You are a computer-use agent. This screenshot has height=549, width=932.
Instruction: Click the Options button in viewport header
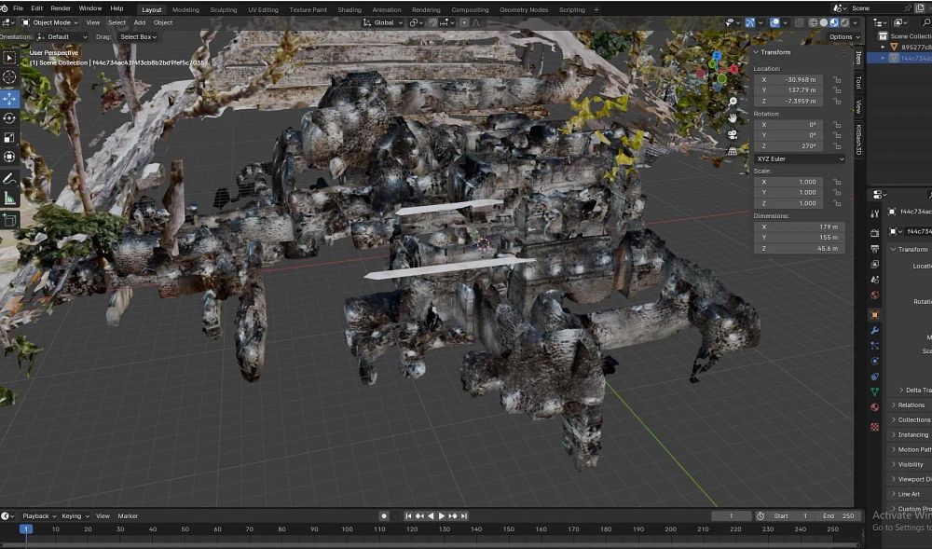(x=842, y=36)
